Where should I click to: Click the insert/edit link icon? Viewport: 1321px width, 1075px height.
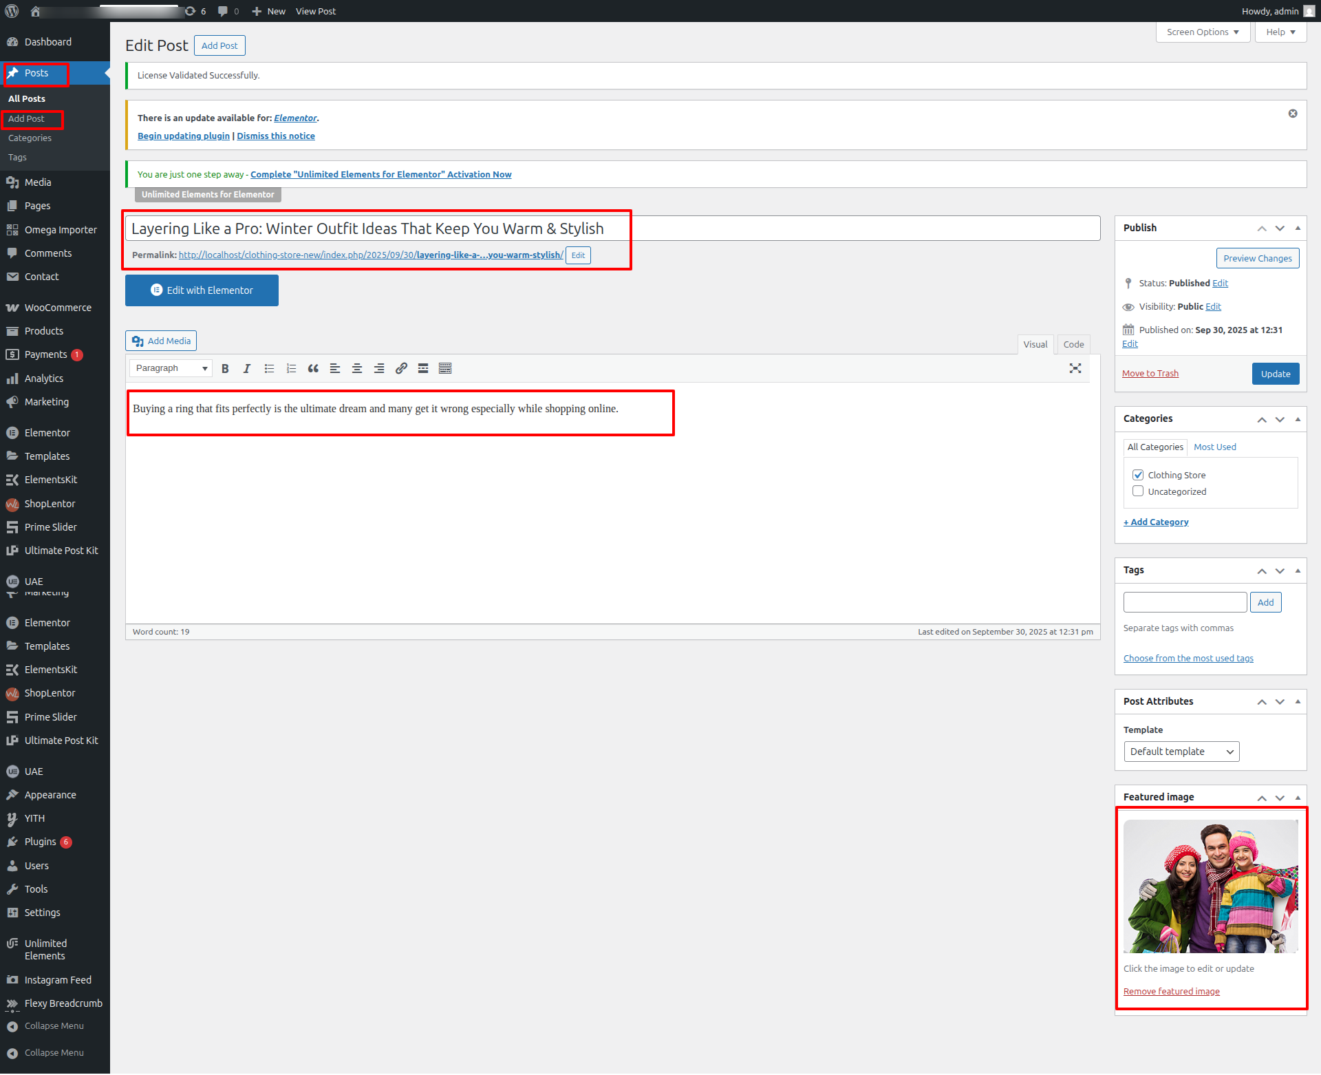401,369
